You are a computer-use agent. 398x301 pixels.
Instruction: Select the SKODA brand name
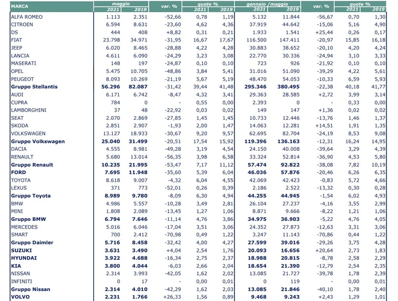tap(19, 126)
